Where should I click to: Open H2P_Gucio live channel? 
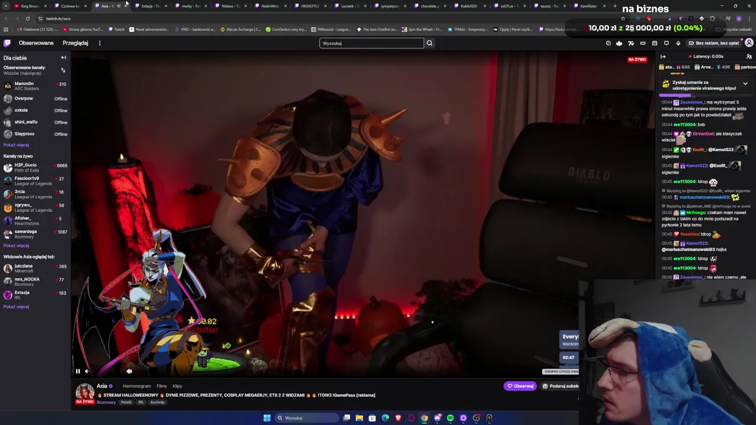(35, 168)
